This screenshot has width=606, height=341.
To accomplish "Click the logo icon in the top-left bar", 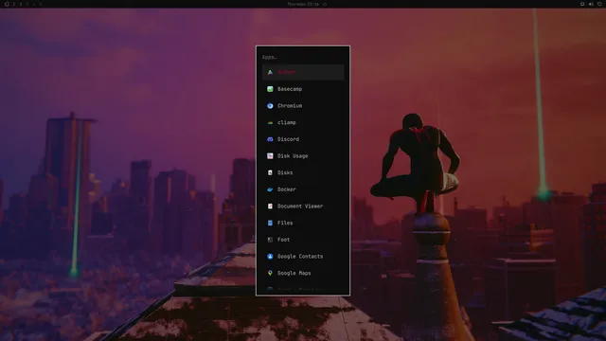I will 7,4.
